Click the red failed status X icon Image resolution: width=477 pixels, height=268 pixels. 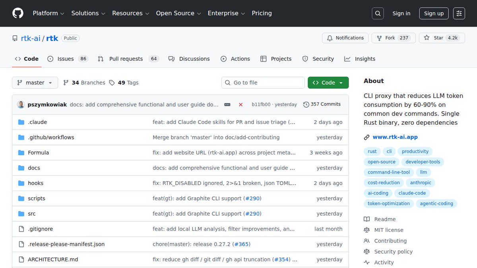pyautogui.click(x=241, y=104)
